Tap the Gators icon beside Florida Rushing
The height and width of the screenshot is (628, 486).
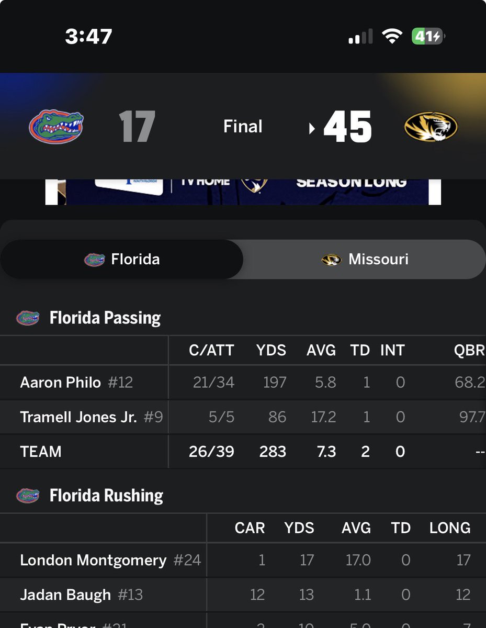click(28, 496)
